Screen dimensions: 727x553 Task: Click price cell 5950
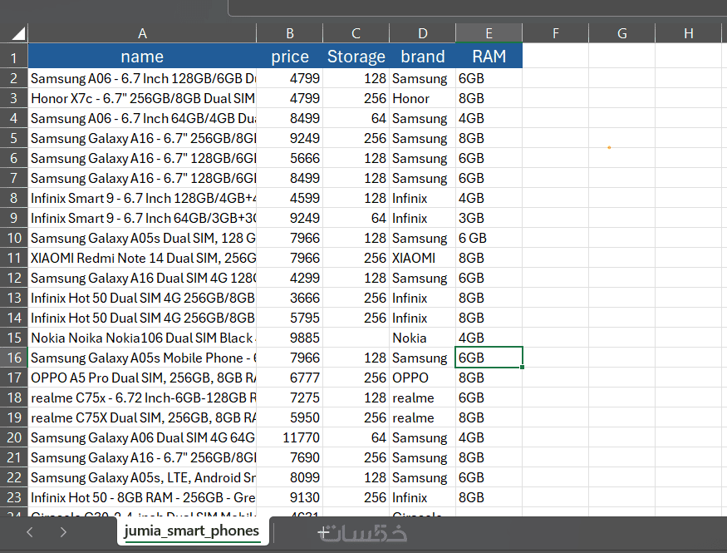click(x=290, y=417)
